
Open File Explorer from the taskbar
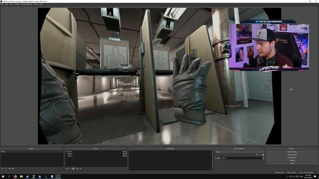point(21,177)
